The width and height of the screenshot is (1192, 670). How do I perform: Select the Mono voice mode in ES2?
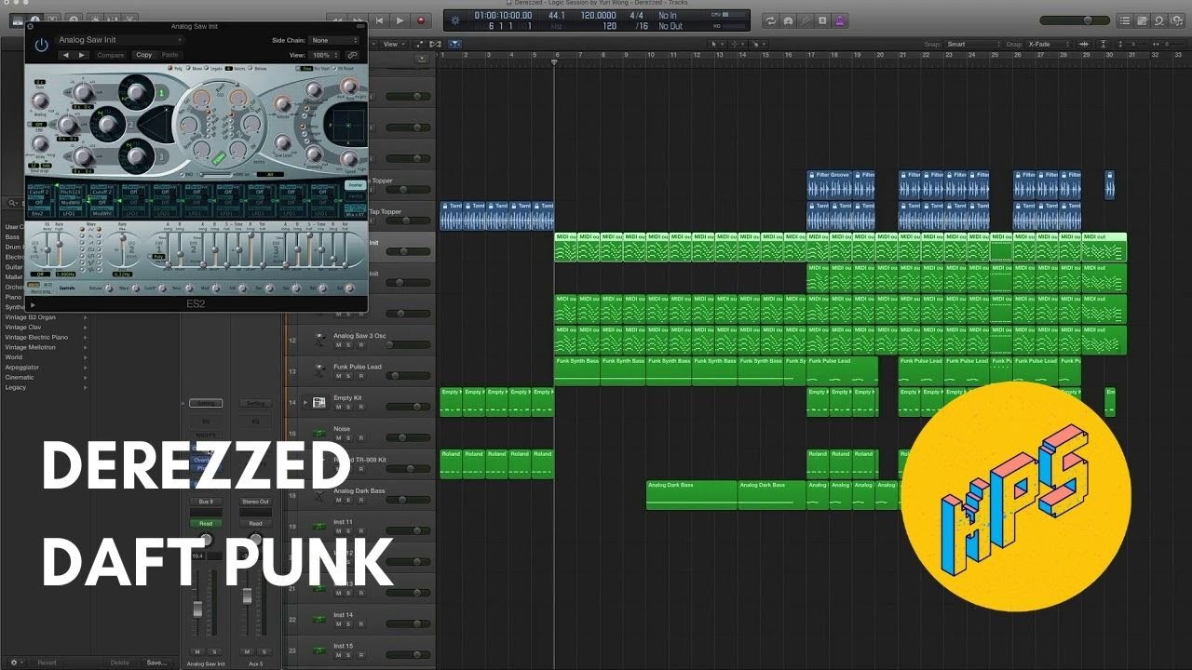tap(195, 68)
